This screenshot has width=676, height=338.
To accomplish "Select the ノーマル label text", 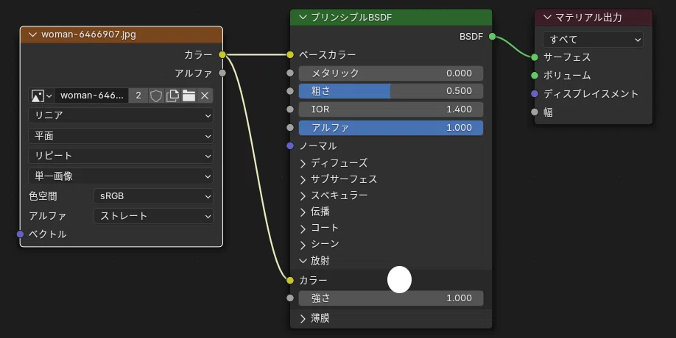I will click(318, 145).
